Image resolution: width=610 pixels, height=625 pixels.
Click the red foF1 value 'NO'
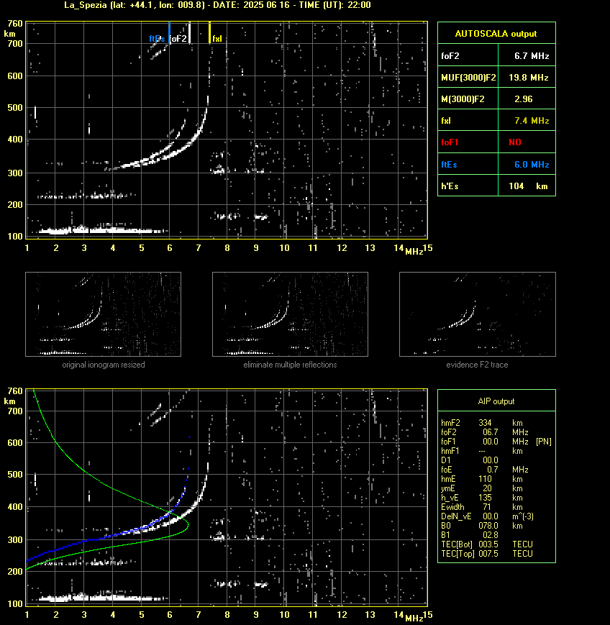click(x=515, y=142)
